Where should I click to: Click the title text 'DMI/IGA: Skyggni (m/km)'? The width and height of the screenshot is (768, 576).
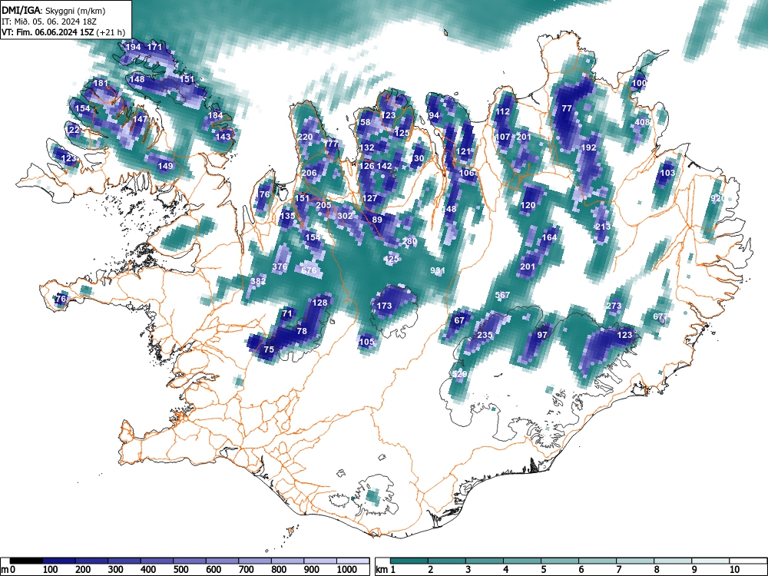54,10
